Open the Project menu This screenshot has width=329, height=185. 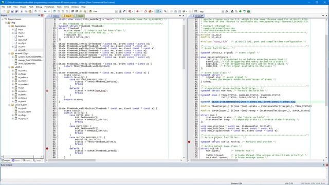click(x=23, y=7)
